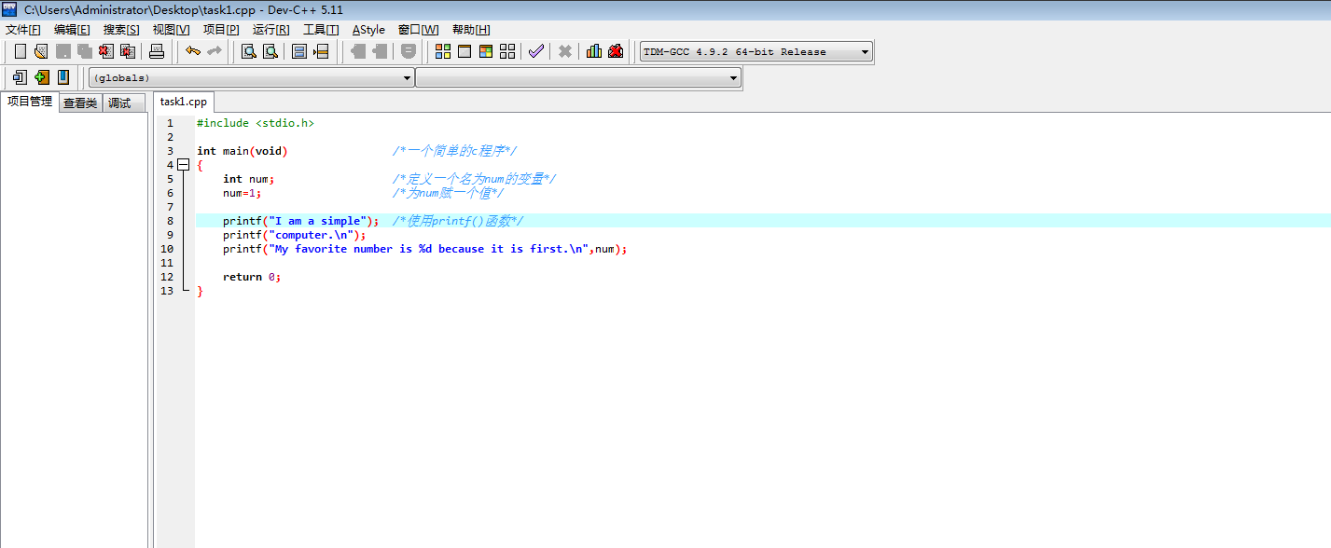This screenshot has height=548, width=1331.
Task: Click the return 0; statement
Action: coord(252,277)
